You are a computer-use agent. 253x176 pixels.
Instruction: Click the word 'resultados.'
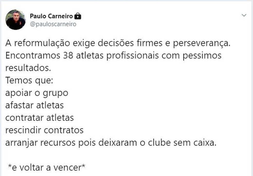28,68
